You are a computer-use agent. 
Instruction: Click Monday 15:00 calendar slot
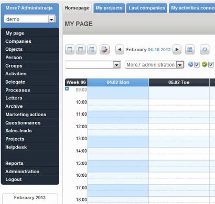coord(118,163)
